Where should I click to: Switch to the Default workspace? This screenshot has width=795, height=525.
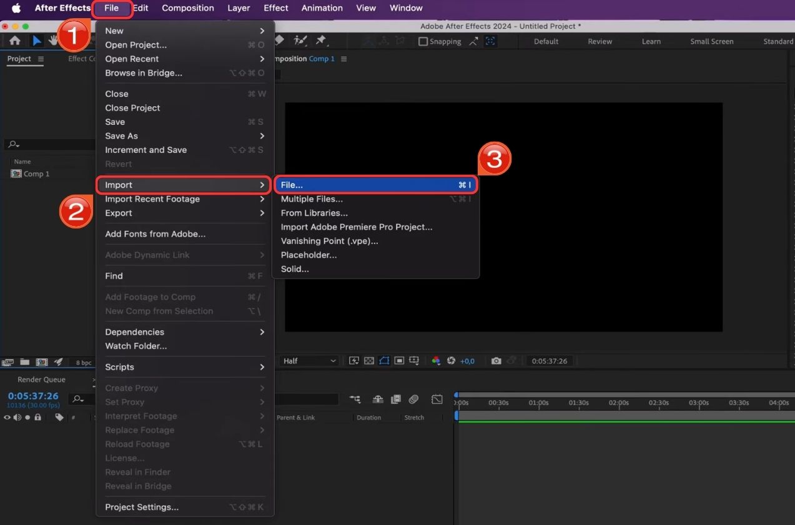[546, 41]
